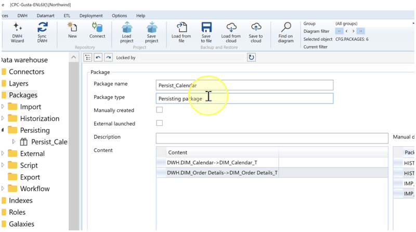Open Find on diagram
Viewport: 416px width, 232px height.
285,32
